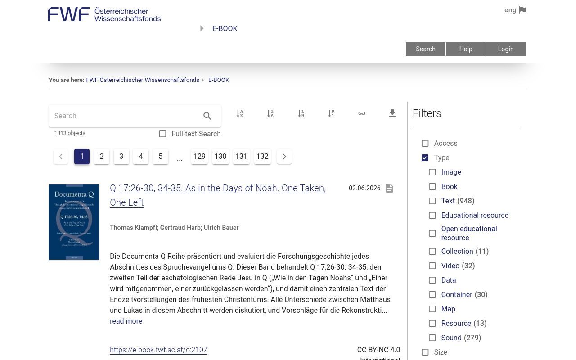Go to results page 4
The image size is (576, 360).
(141, 157)
